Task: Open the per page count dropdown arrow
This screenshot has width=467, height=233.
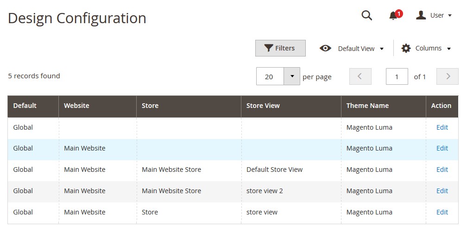Action: (x=292, y=76)
